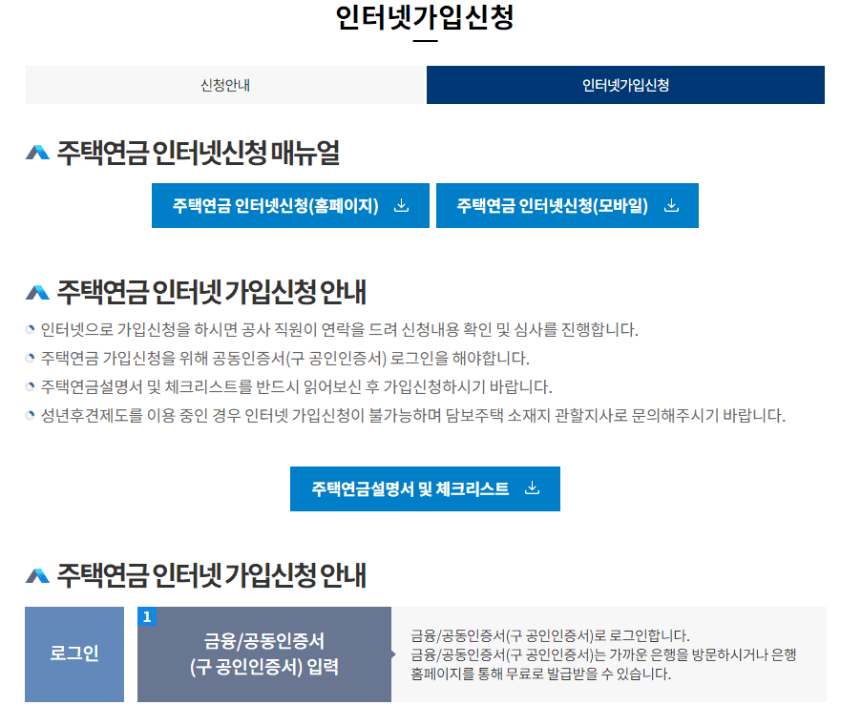Download the 주택연금 인터넷신청(모바일) manual
Viewport: 841px width, 705px height.
(566, 205)
